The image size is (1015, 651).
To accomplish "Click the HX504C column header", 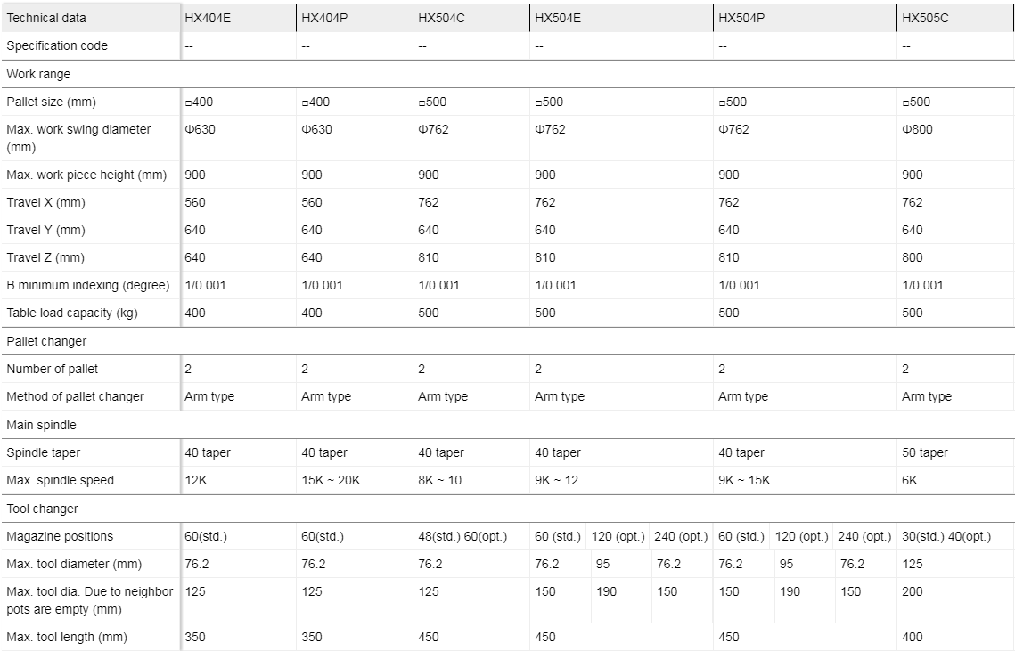I will [441, 18].
